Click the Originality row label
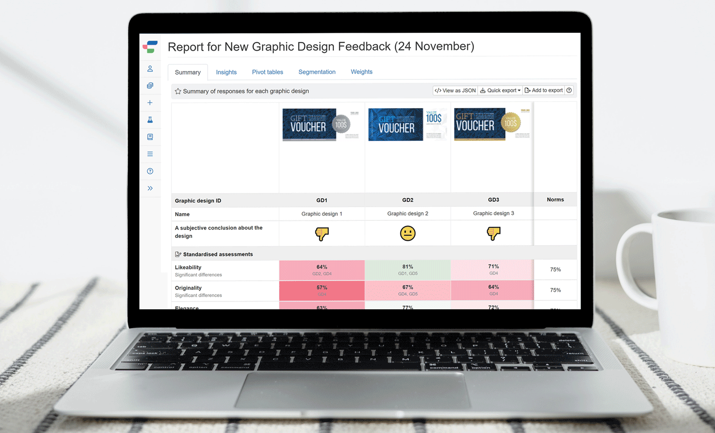 point(188,288)
